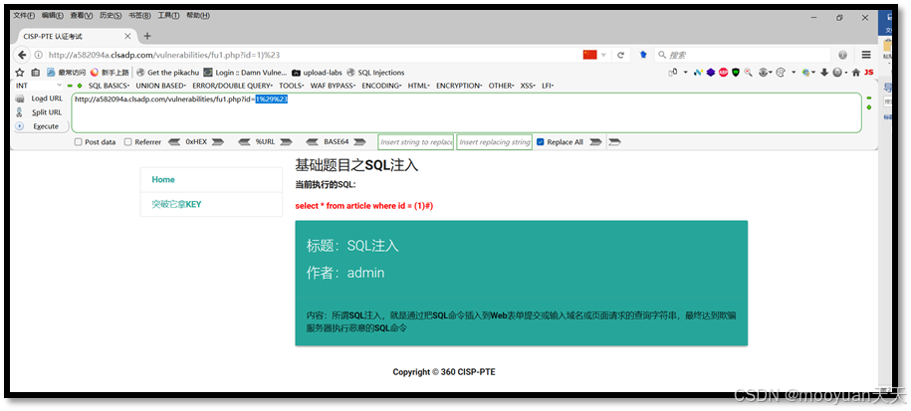The height and width of the screenshot is (411, 911).
Task: Click the red JS toggle icon
Action: click(x=868, y=73)
